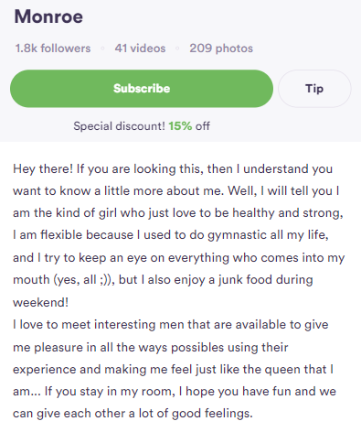Viewport: 361px width, 432px height.
Task: Open the 41 videos link
Action: [140, 49]
